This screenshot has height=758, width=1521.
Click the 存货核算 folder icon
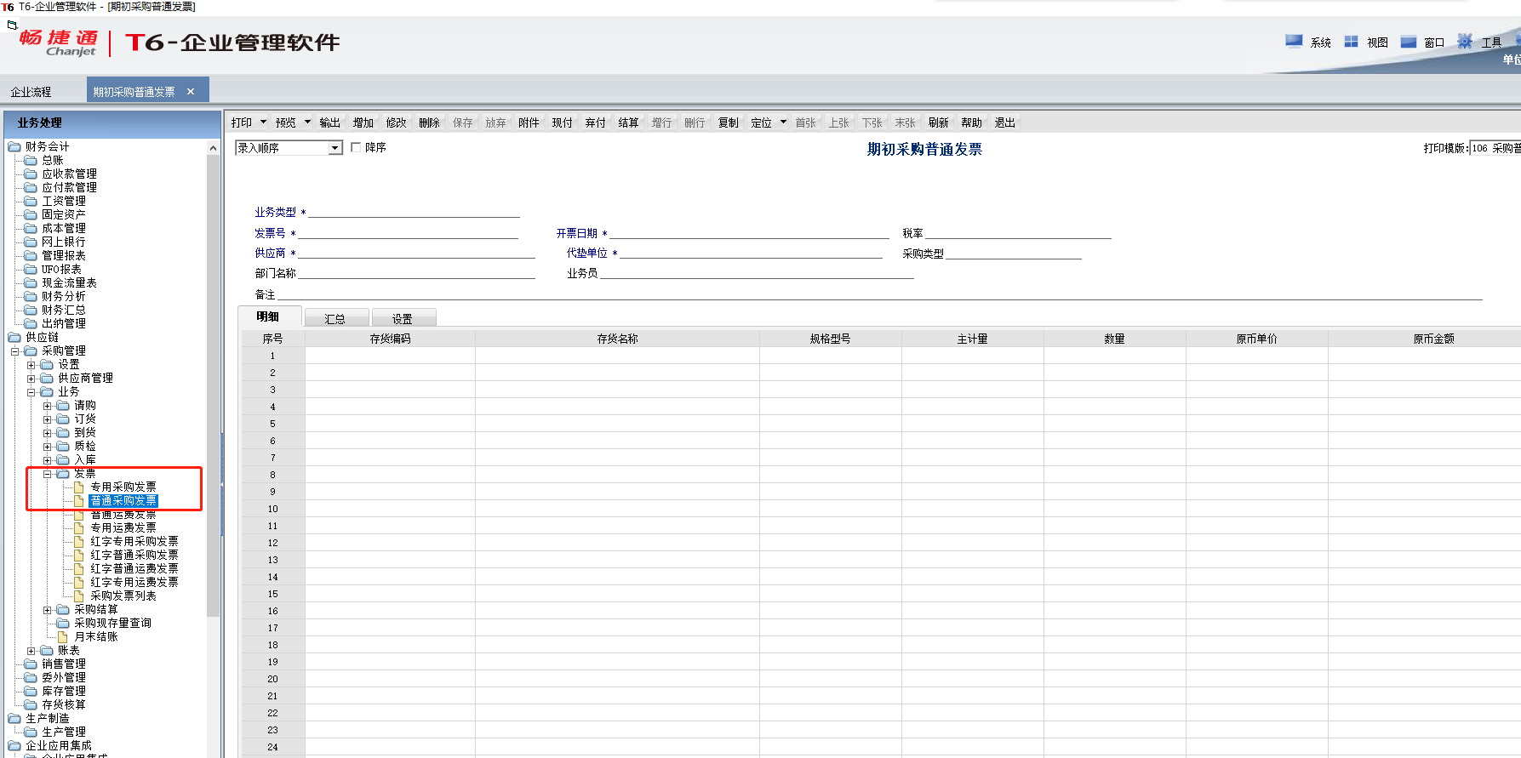pos(31,704)
